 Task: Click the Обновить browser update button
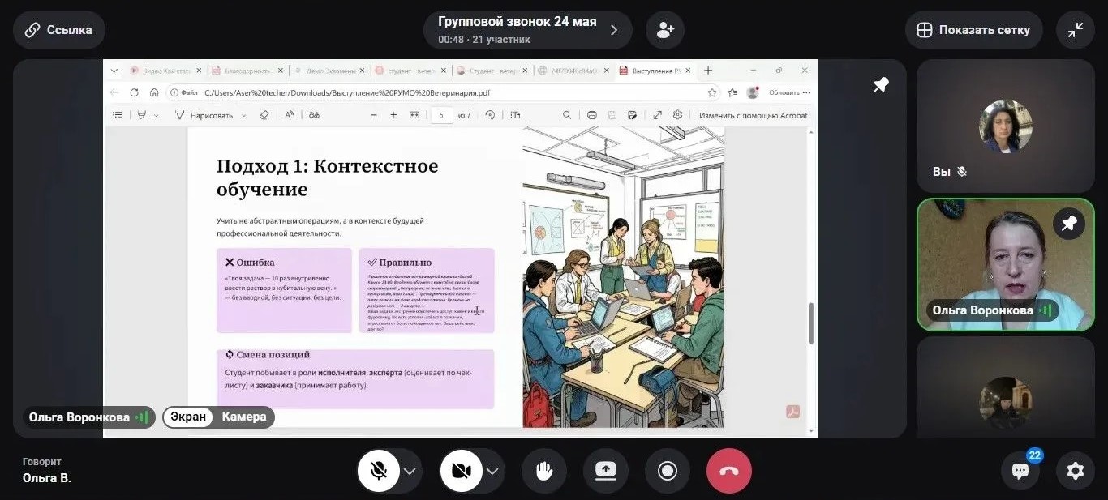click(x=788, y=92)
